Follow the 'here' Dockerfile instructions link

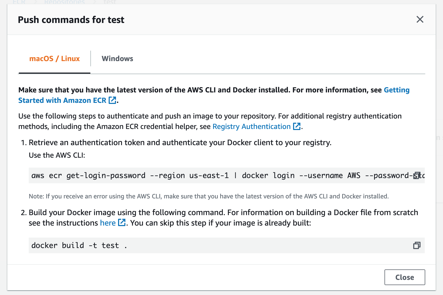pyautogui.click(x=108, y=223)
